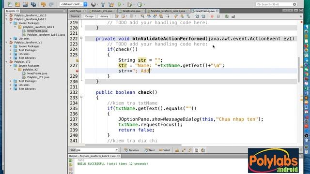The image size is (310, 174).
Task: Toggle Previous Bookmark icon in editor toolbar
Action: point(176,16)
